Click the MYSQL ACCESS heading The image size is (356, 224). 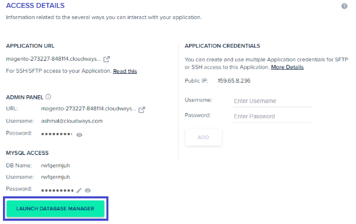tap(27, 153)
